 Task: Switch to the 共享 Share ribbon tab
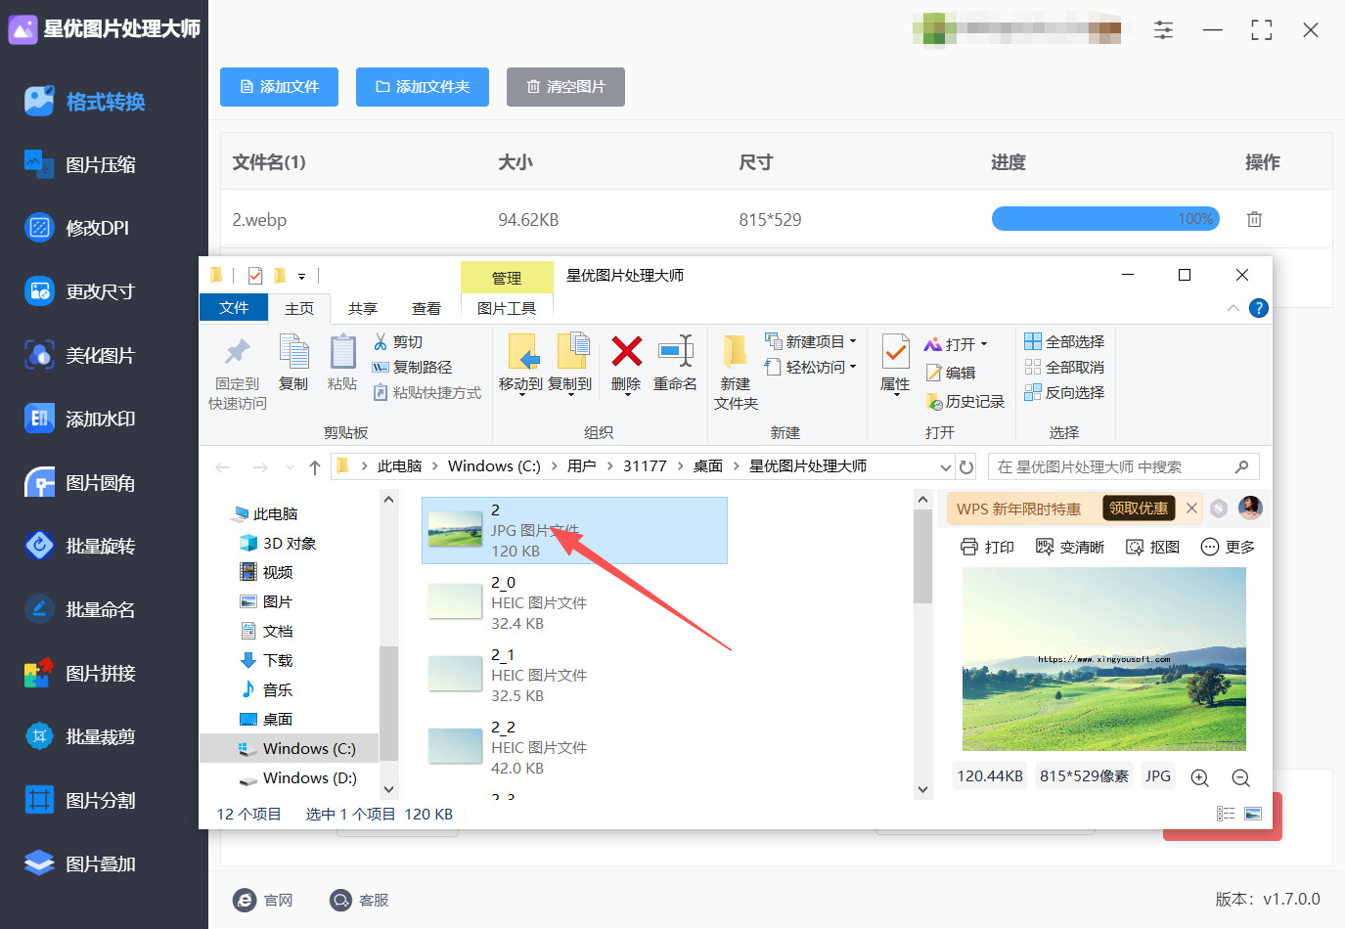tap(363, 308)
